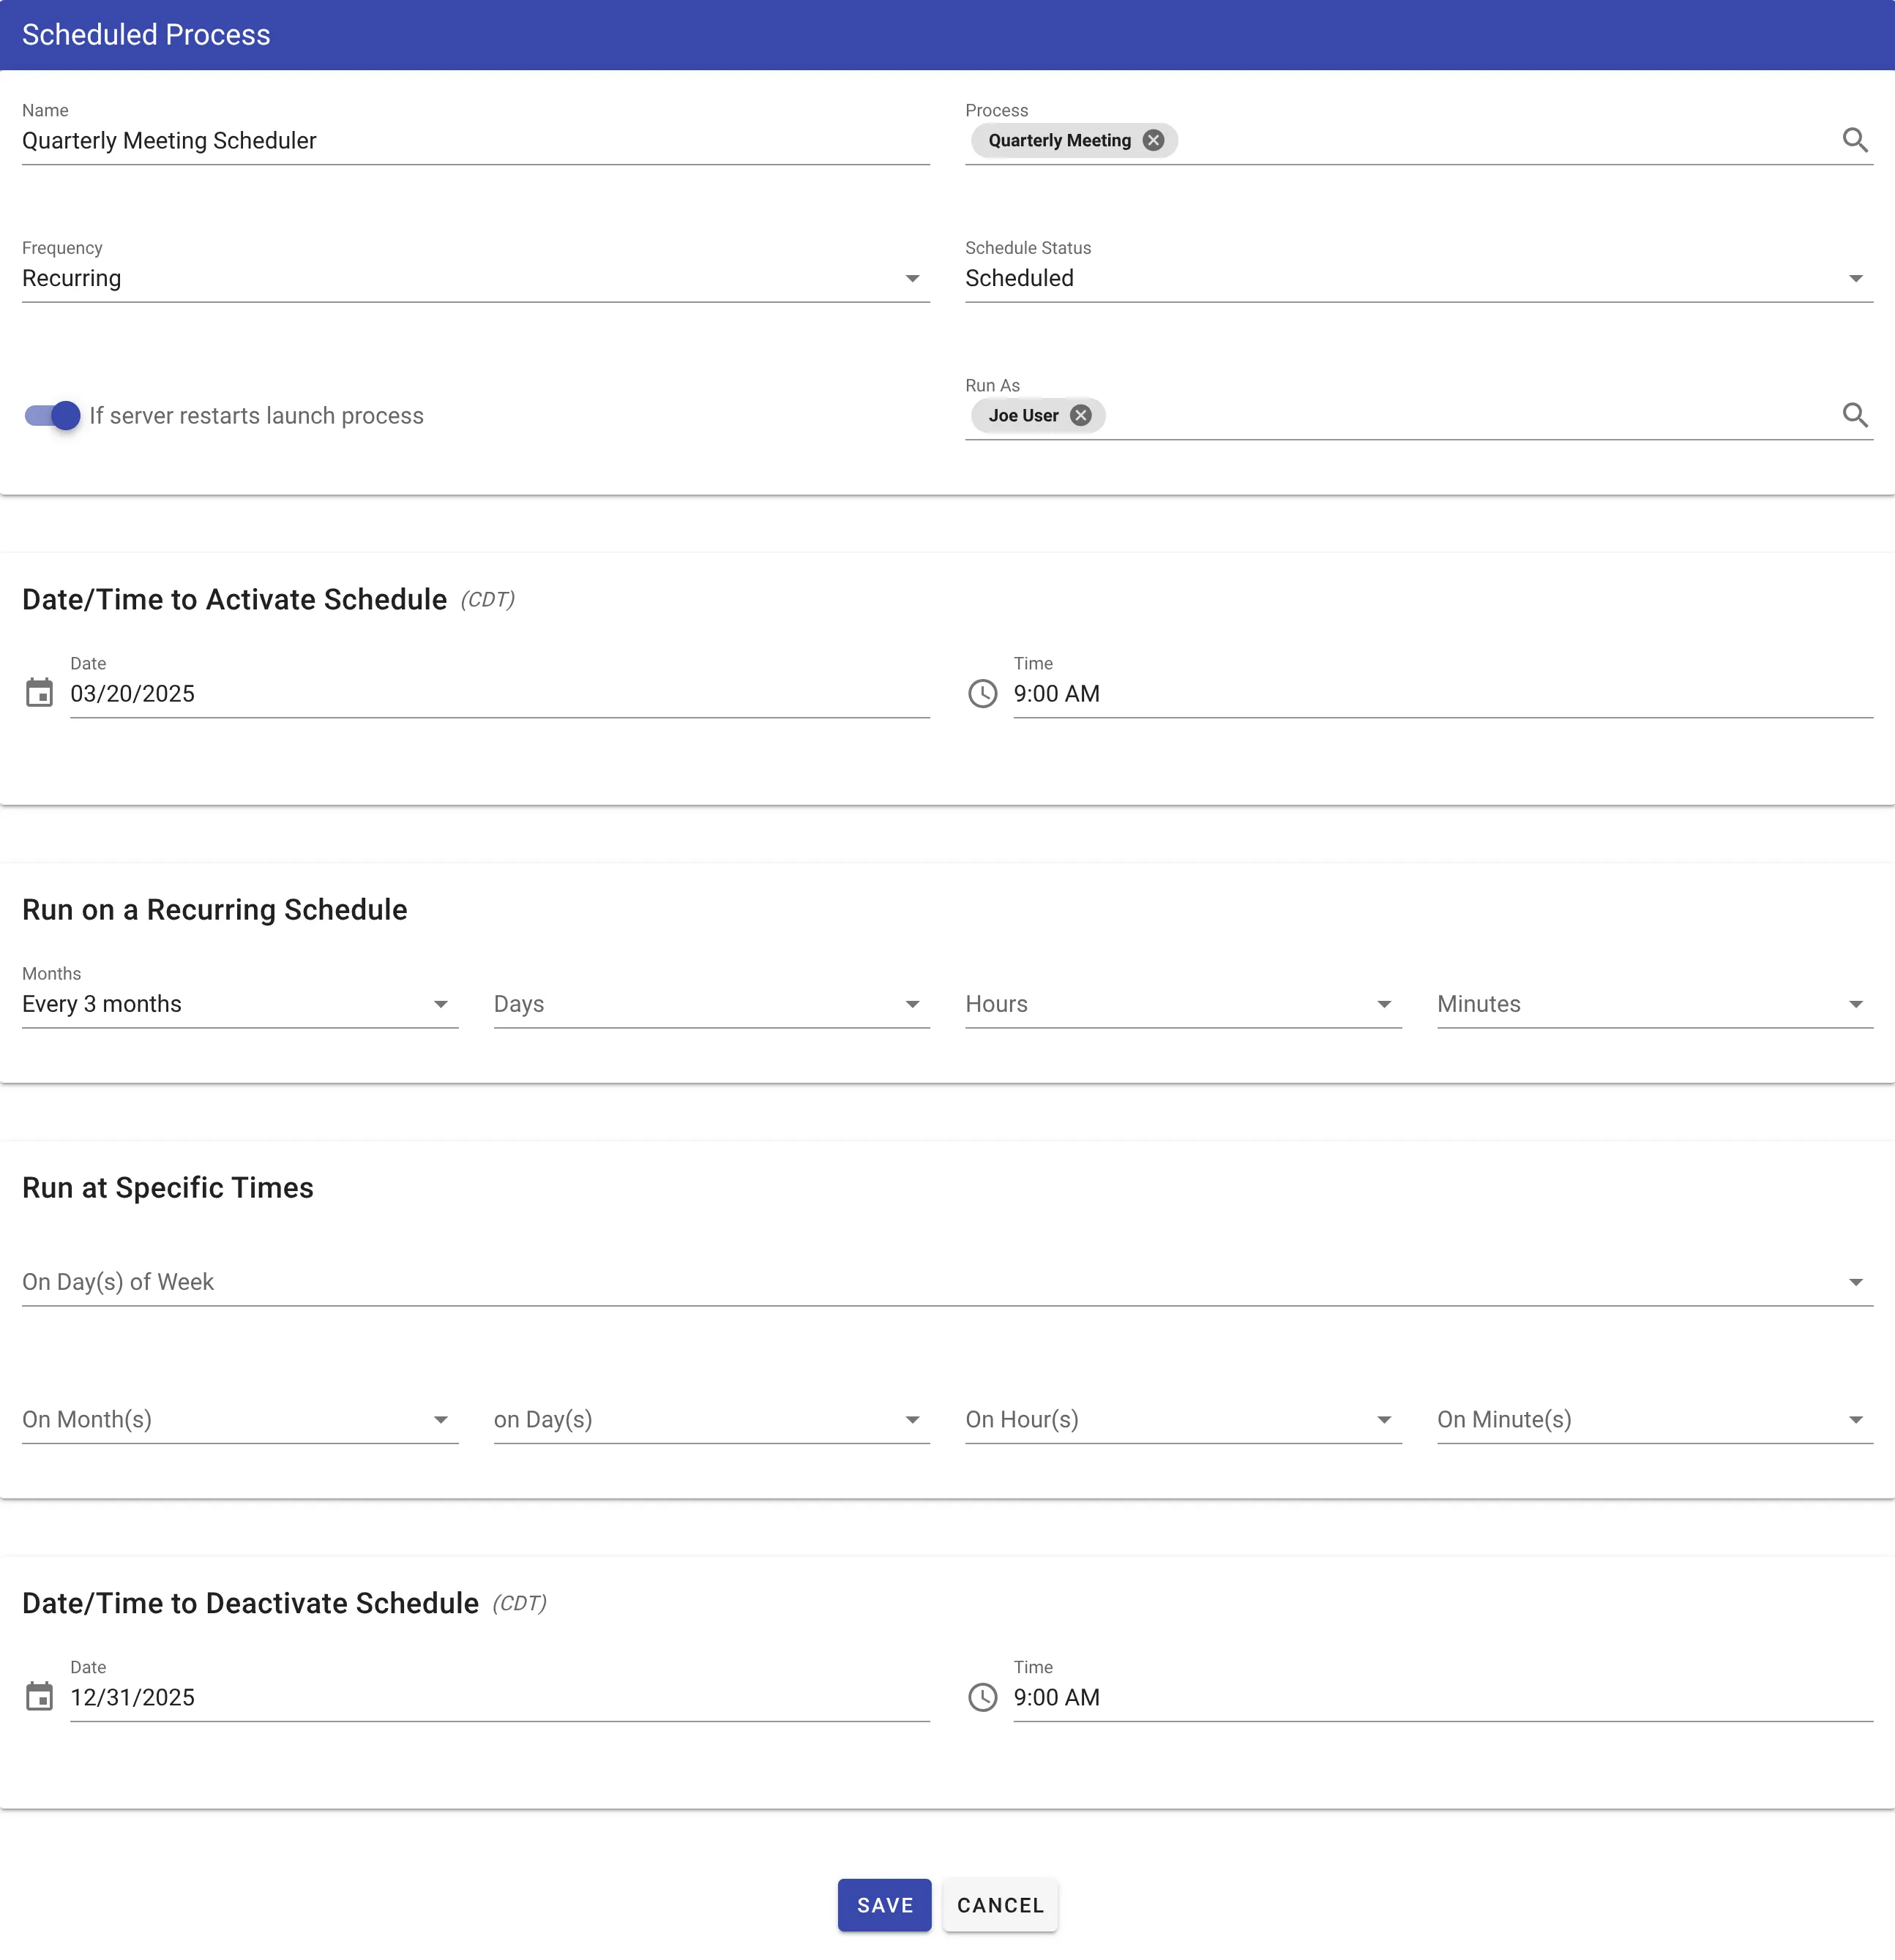1895x1960 pixels.
Task: Expand the On Minute(s) dropdown
Action: 1857,1419
